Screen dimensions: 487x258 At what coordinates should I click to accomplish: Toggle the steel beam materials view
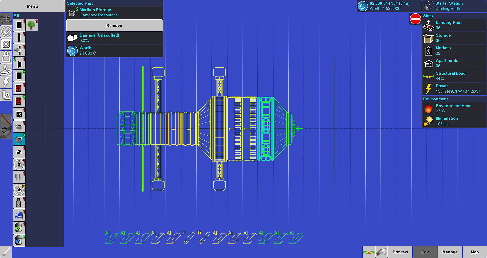pos(381,252)
